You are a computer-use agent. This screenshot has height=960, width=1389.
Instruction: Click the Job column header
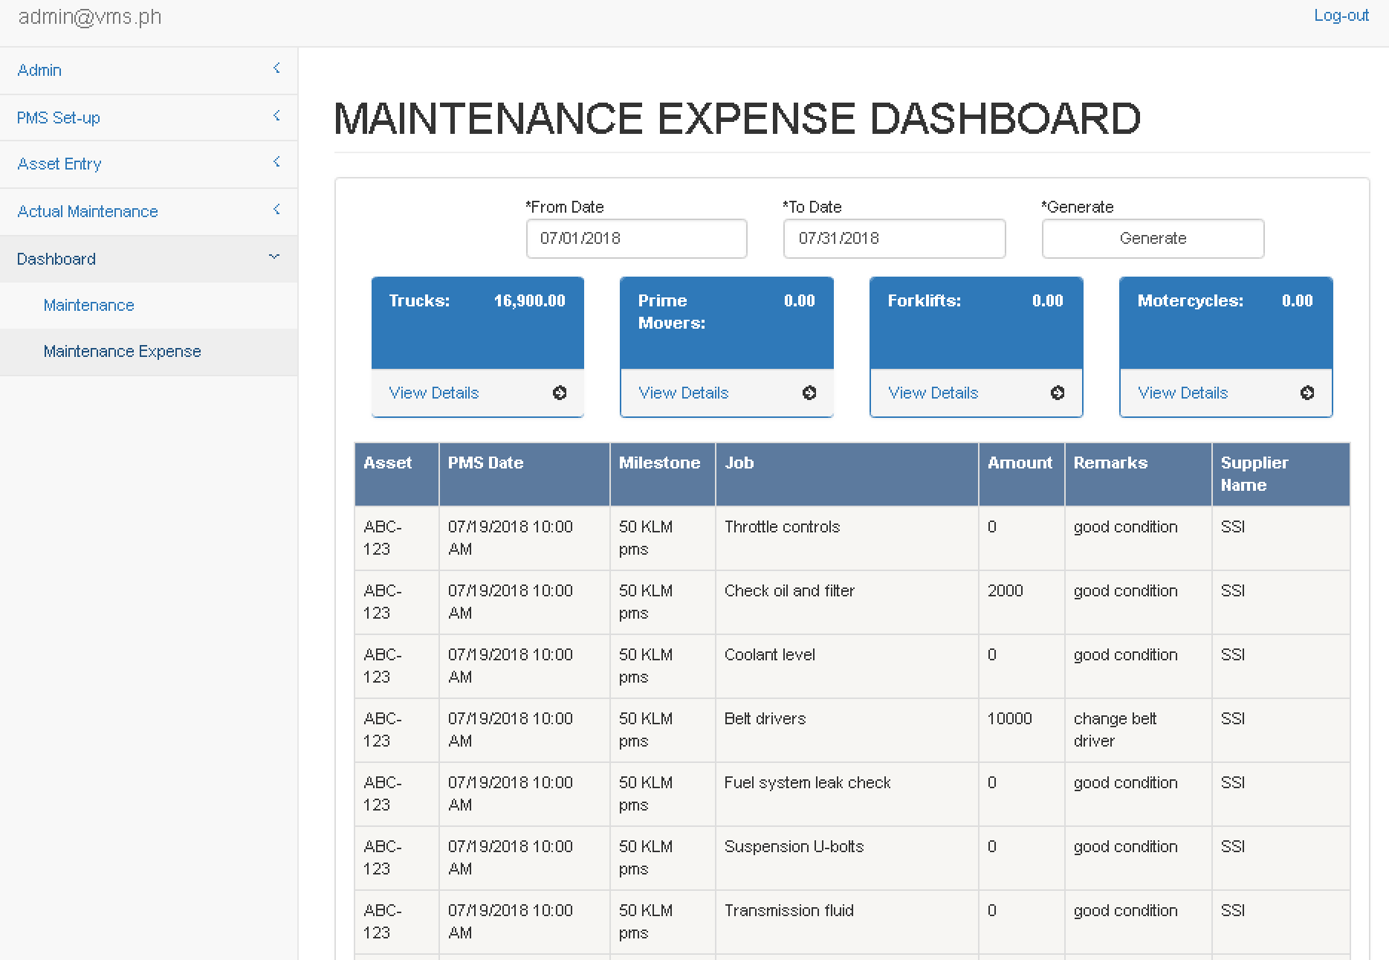(x=847, y=474)
